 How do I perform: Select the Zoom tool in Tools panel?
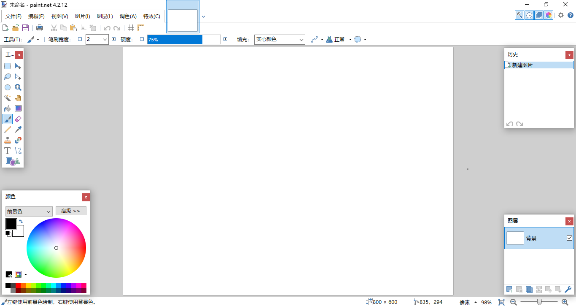(18, 87)
